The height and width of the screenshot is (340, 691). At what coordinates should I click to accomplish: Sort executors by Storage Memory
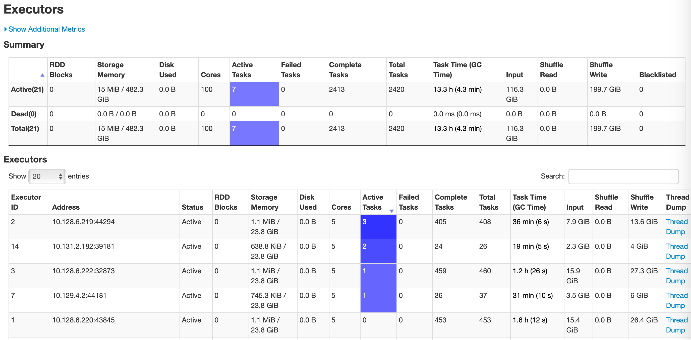[x=264, y=202]
